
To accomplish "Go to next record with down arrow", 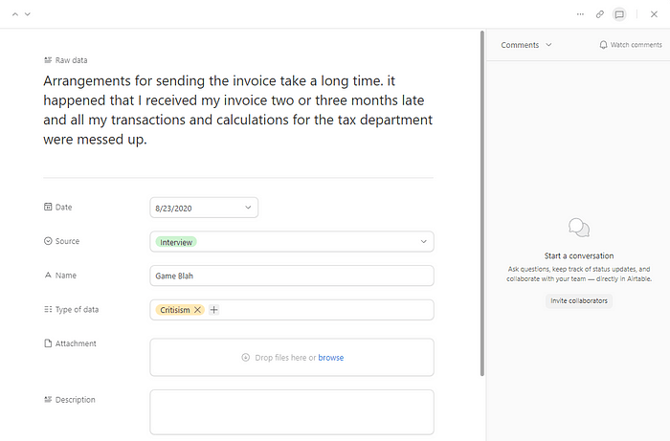I will [28, 14].
